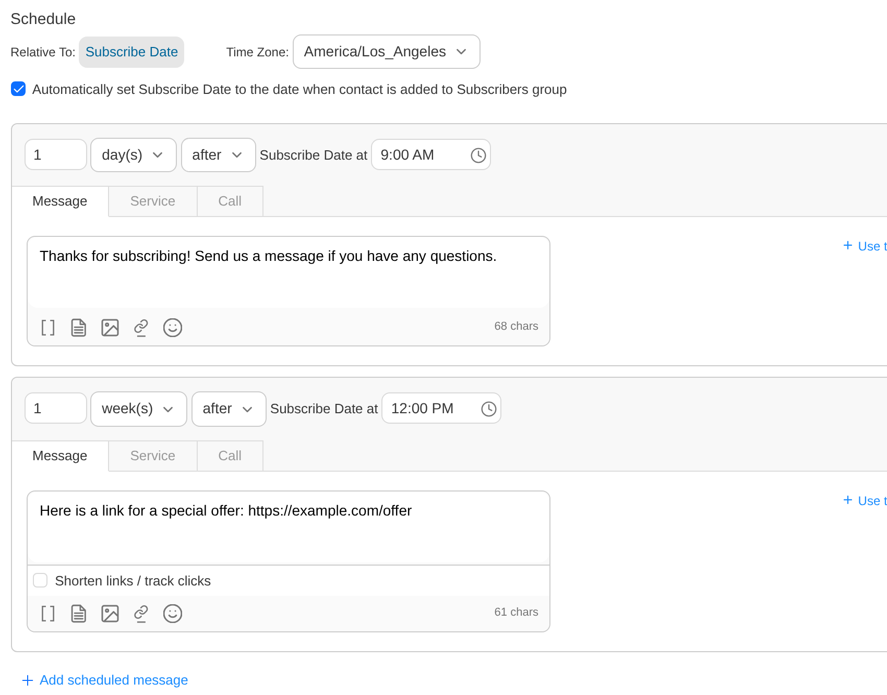Attach an image to the special offer message
Image resolution: width=887 pixels, height=695 pixels.
pos(110,614)
